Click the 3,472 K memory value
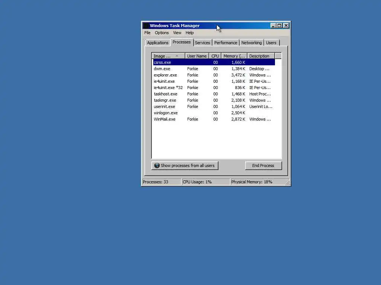 [x=238, y=75]
